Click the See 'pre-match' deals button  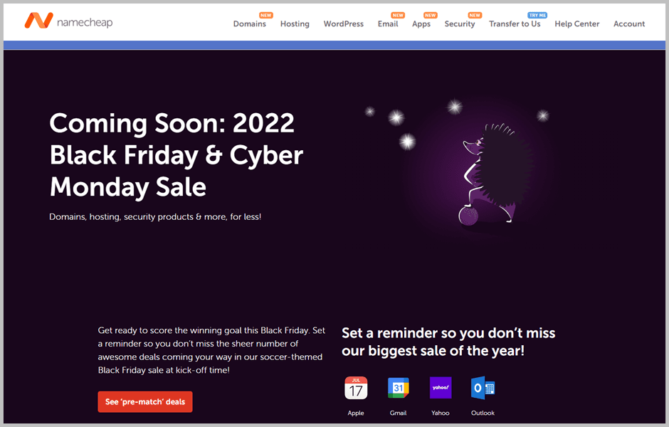coord(145,402)
